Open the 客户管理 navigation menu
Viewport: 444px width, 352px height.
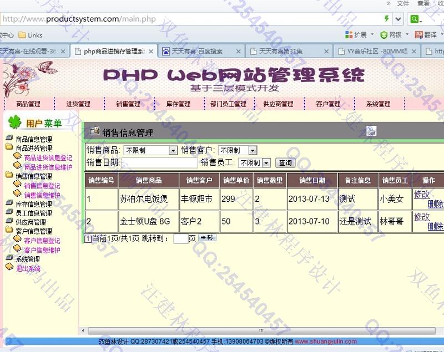tap(328, 104)
